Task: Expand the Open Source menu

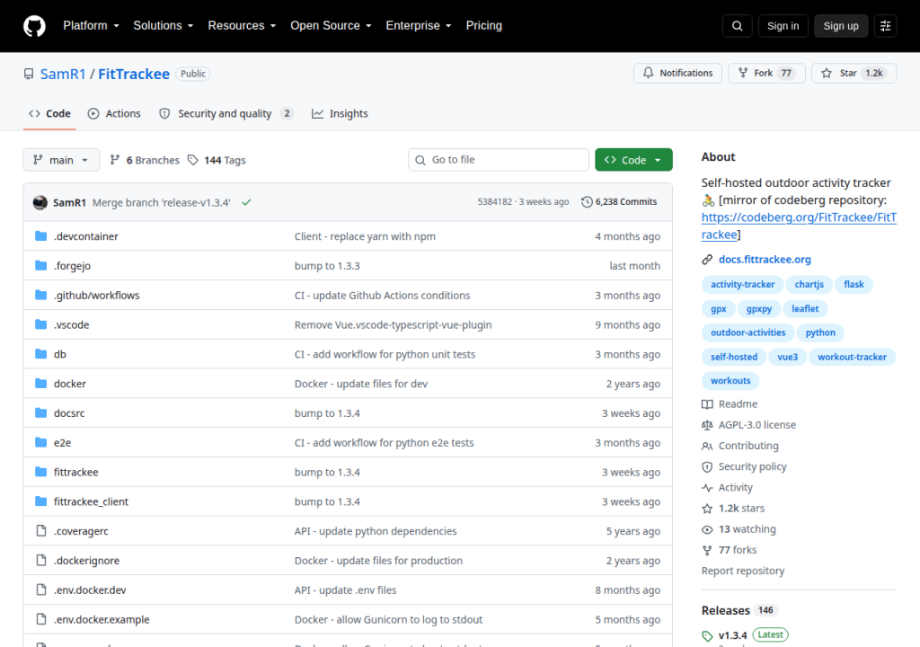Action: [x=331, y=26]
